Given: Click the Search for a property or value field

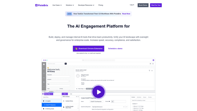Looking at the screenshot, I should (143, 101).
